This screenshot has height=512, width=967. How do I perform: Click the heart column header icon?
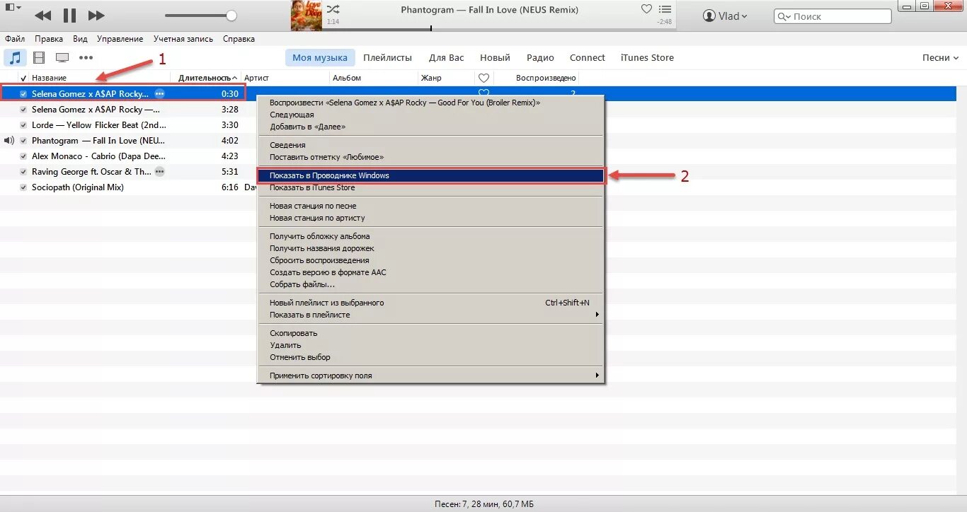click(483, 78)
